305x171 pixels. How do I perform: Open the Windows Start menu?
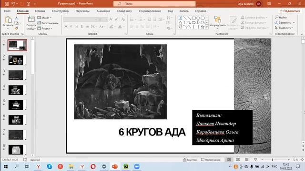[x=6, y=167]
